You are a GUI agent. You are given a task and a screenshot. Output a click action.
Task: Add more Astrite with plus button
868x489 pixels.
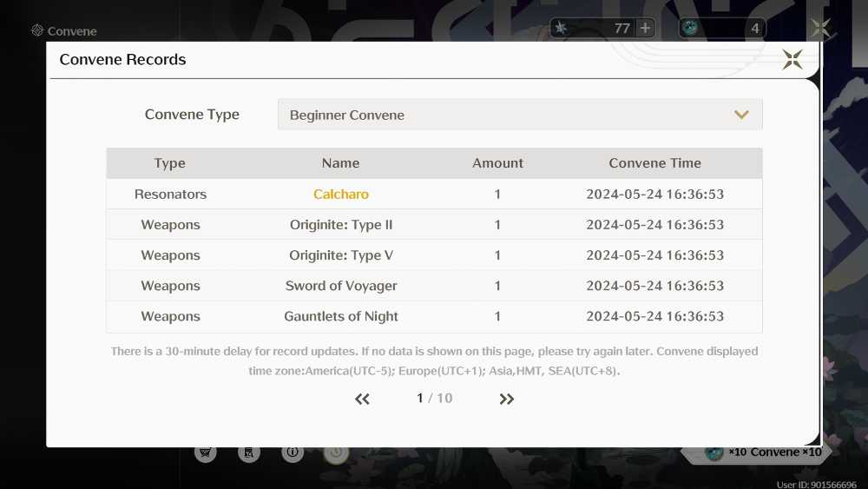(645, 28)
